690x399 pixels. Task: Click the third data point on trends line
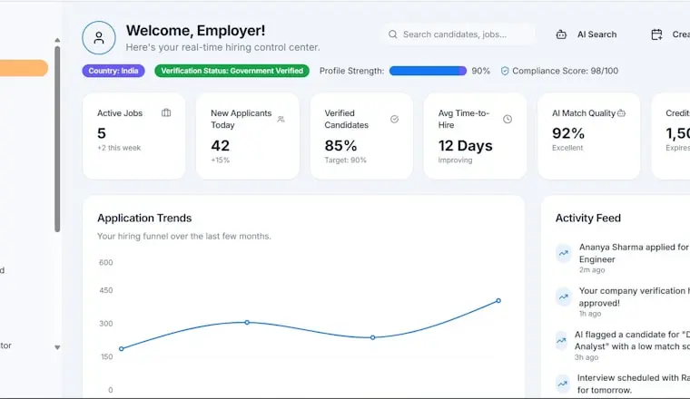tap(373, 337)
